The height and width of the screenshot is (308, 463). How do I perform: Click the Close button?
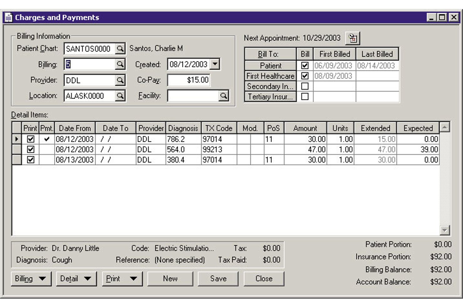(x=264, y=279)
